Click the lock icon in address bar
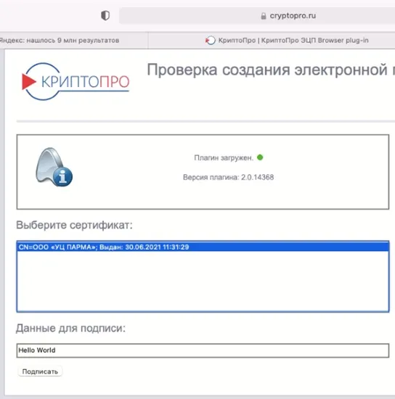Viewport: 395px width, 399px height. click(264, 16)
